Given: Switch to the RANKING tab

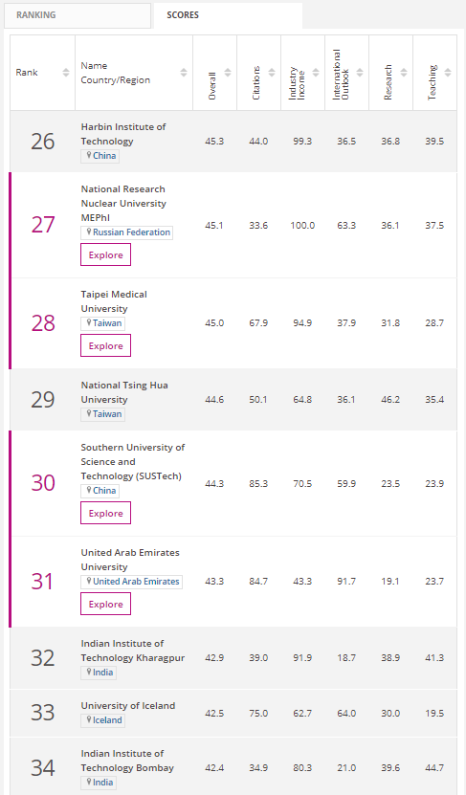Looking at the screenshot, I should (78, 15).
